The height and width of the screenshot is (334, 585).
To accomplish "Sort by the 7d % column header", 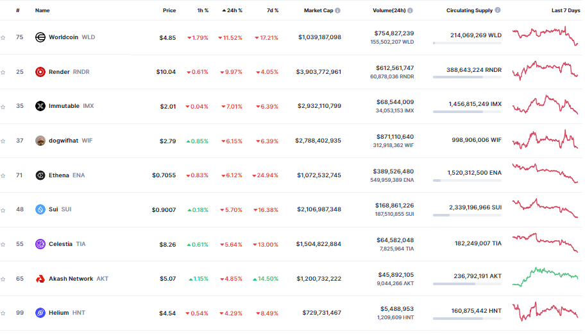I will (271, 11).
